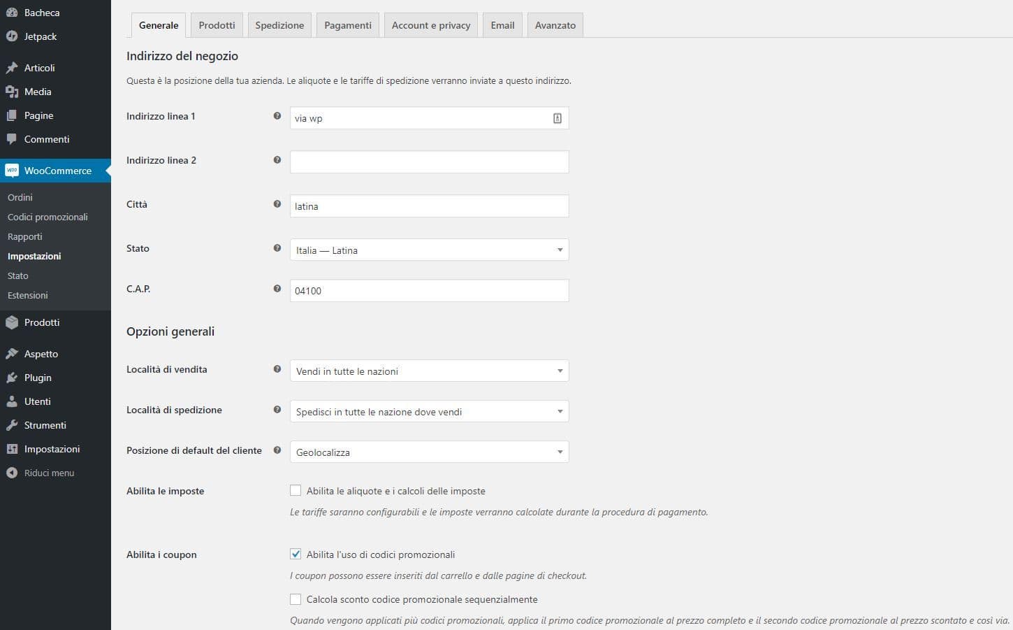Open Località di vendita dropdown
The width and height of the screenshot is (1013, 630).
pyautogui.click(x=429, y=371)
